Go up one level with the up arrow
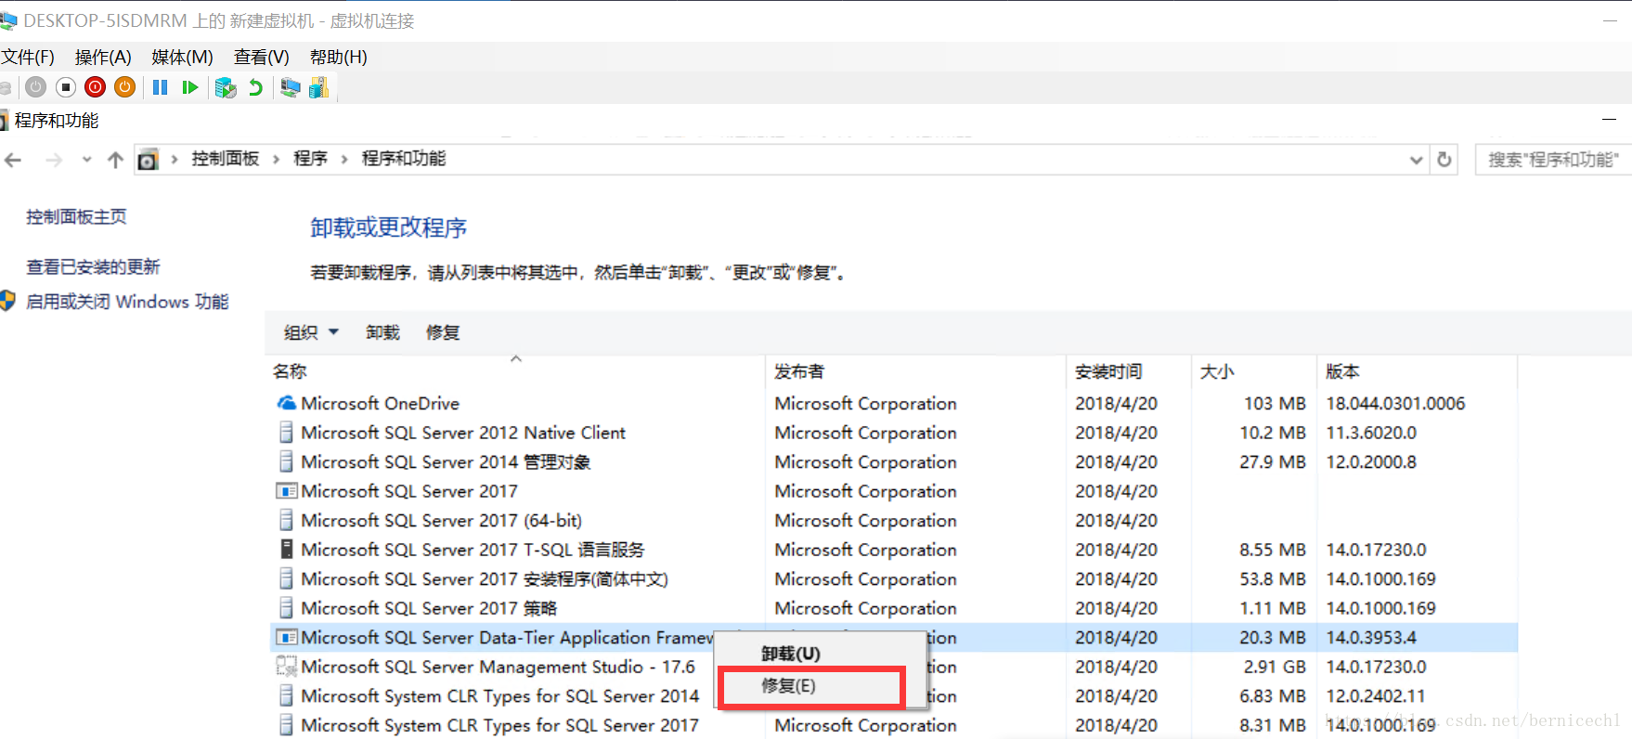Viewport: 1632px width, 739px height. click(x=115, y=160)
